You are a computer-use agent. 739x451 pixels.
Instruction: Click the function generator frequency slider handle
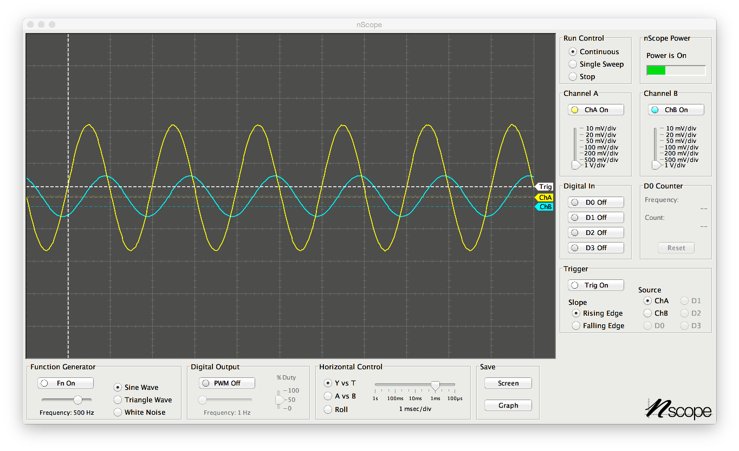click(78, 400)
